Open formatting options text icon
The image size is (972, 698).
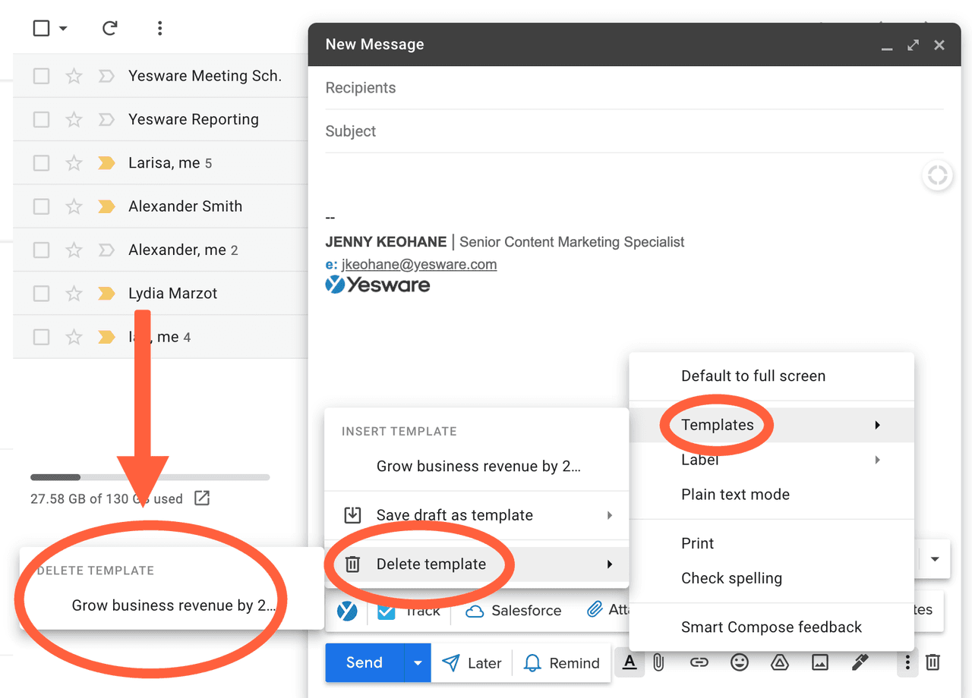point(629,662)
